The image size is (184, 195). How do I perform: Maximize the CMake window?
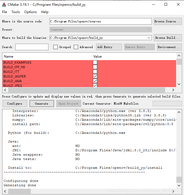click(166, 4)
